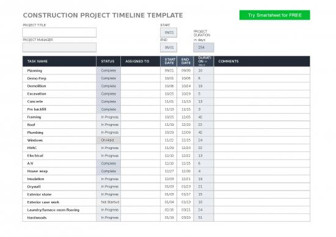Click the Assigned To cell for Planning
Viewport: 336px width, 237px height.
click(x=141, y=70)
